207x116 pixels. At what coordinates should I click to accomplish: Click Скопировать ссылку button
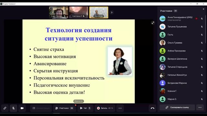[177, 107]
